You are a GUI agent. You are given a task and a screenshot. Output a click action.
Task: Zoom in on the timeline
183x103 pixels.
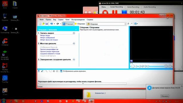[x=46, y=71]
